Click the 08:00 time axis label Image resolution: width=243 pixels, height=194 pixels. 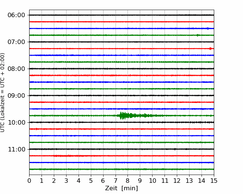[16, 69]
